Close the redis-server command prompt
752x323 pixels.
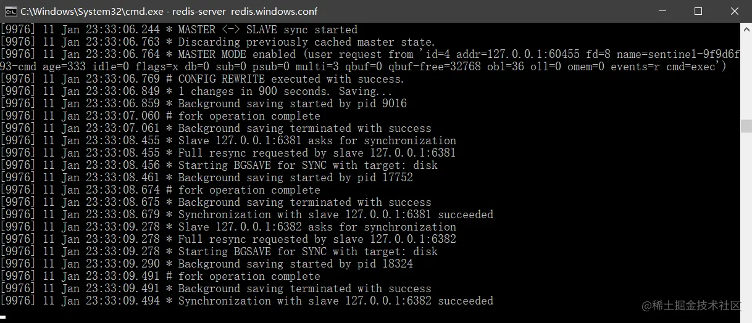click(x=733, y=11)
